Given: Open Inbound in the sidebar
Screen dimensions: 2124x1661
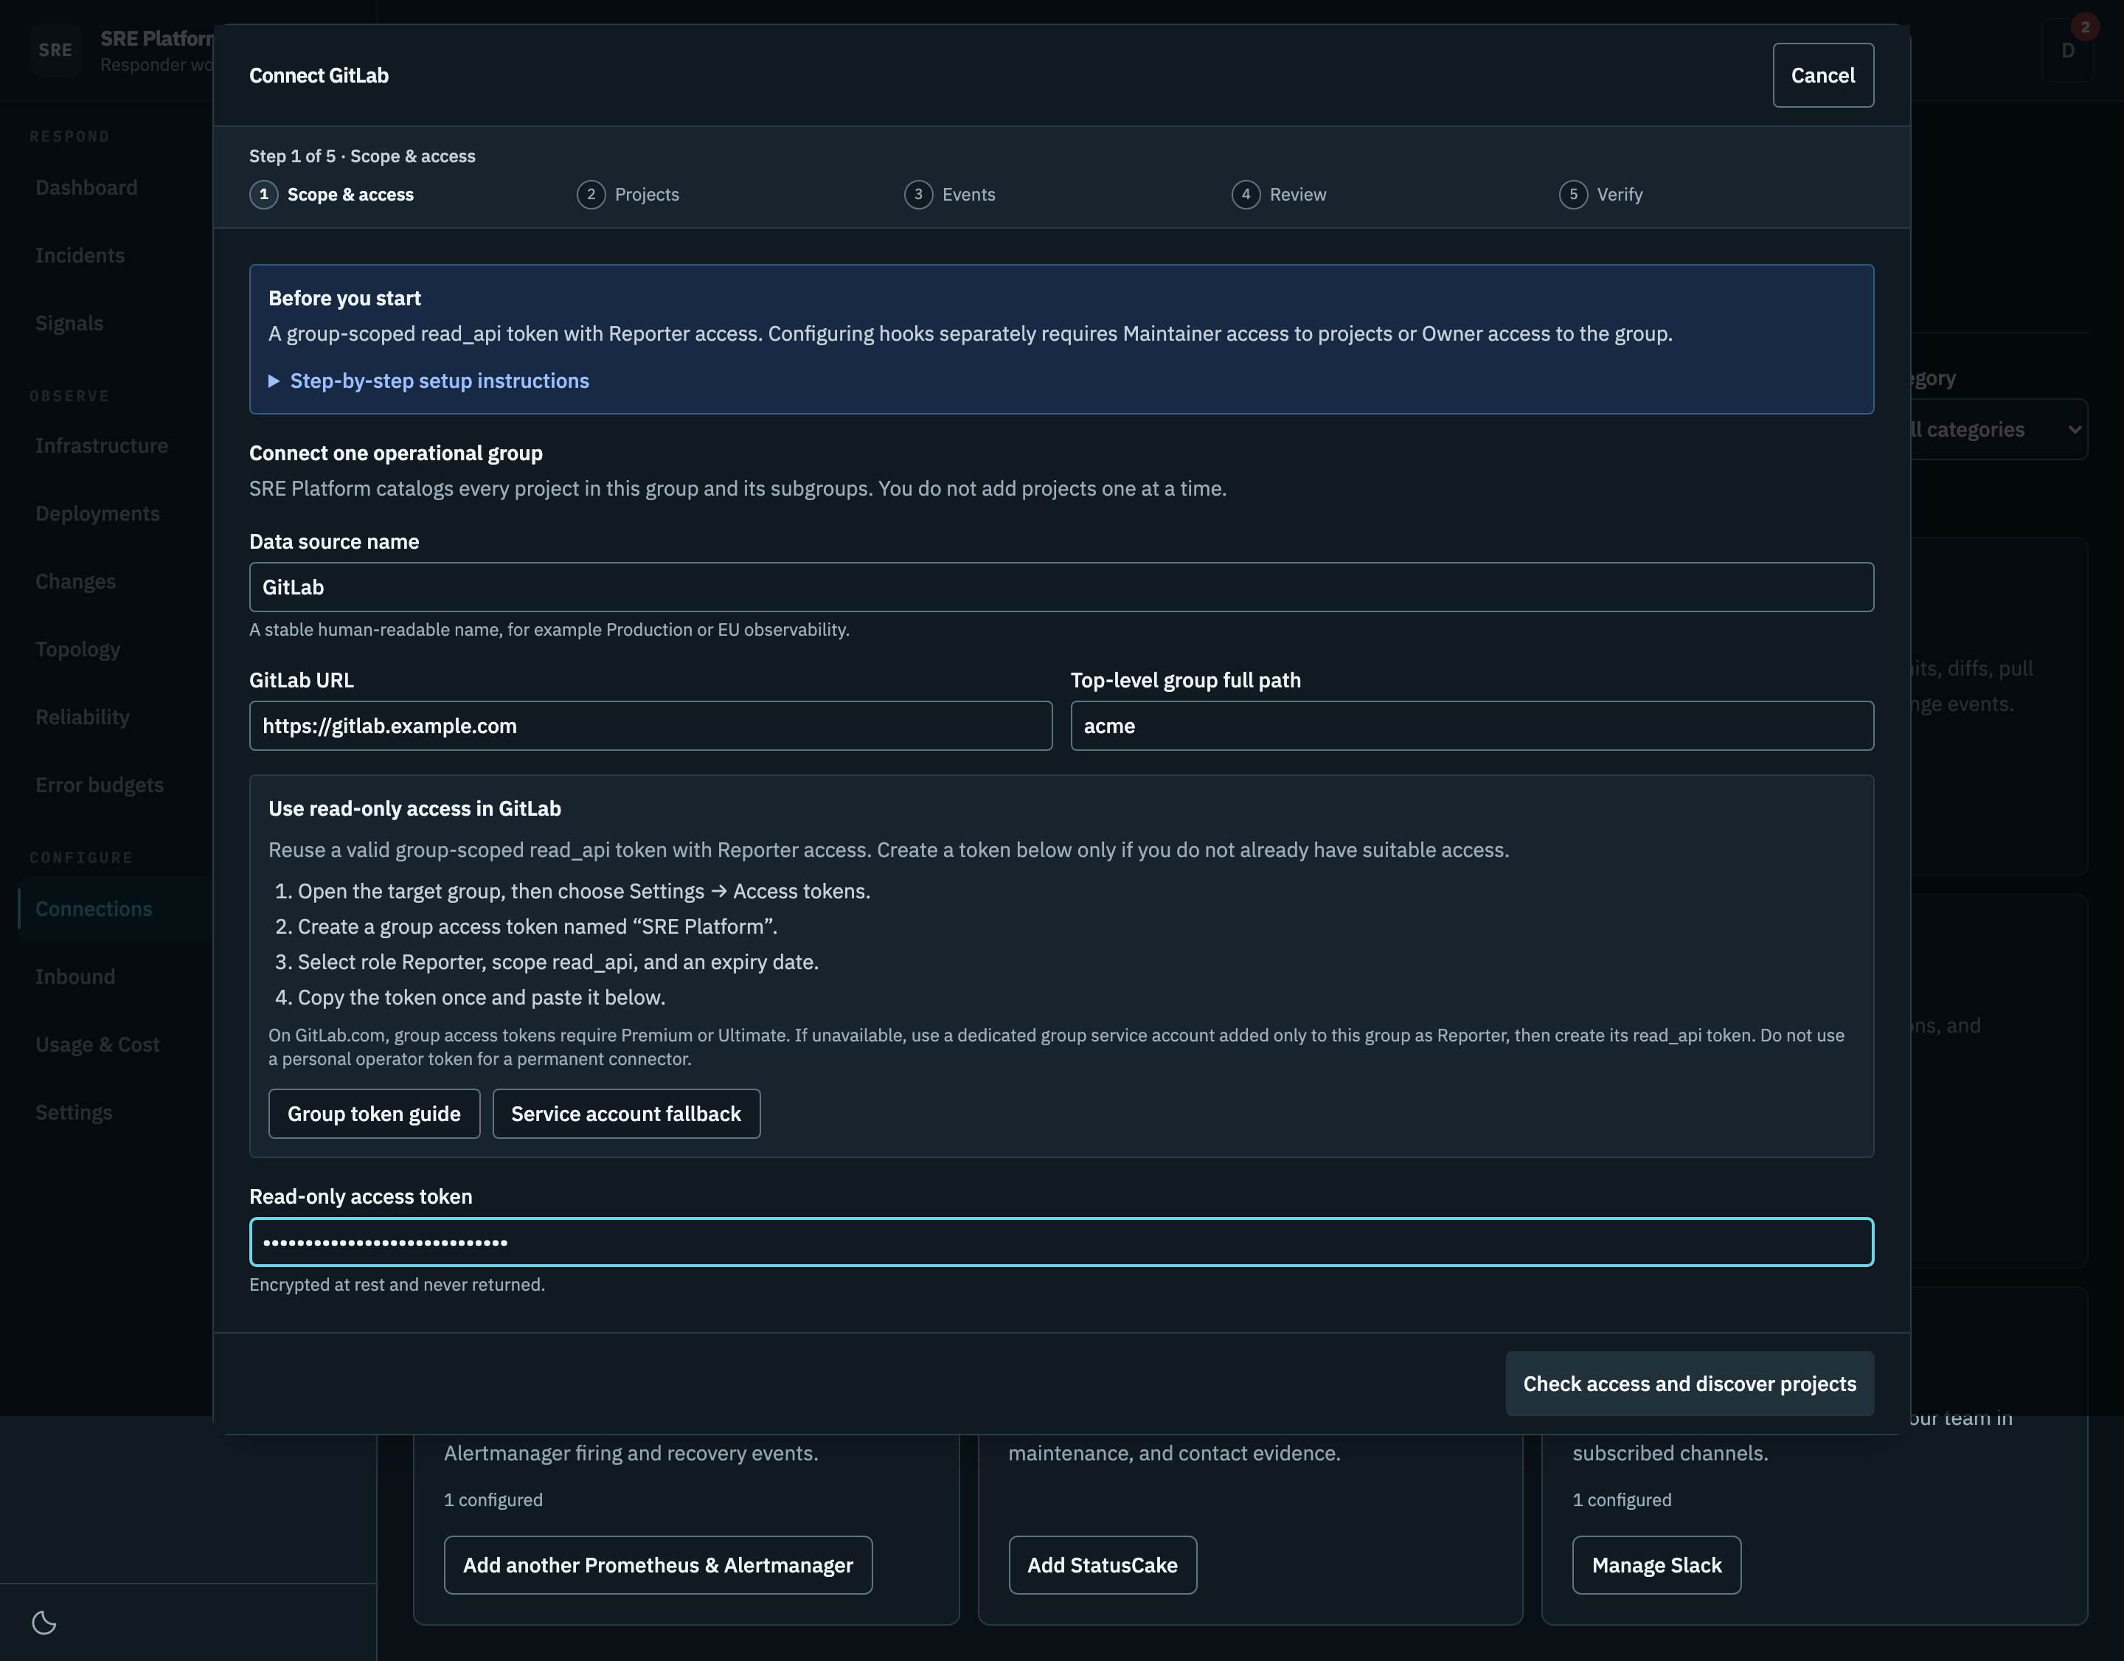Looking at the screenshot, I should (75, 977).
